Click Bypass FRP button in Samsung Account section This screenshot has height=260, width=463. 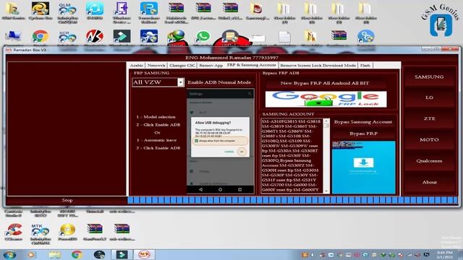pos(363,134)
